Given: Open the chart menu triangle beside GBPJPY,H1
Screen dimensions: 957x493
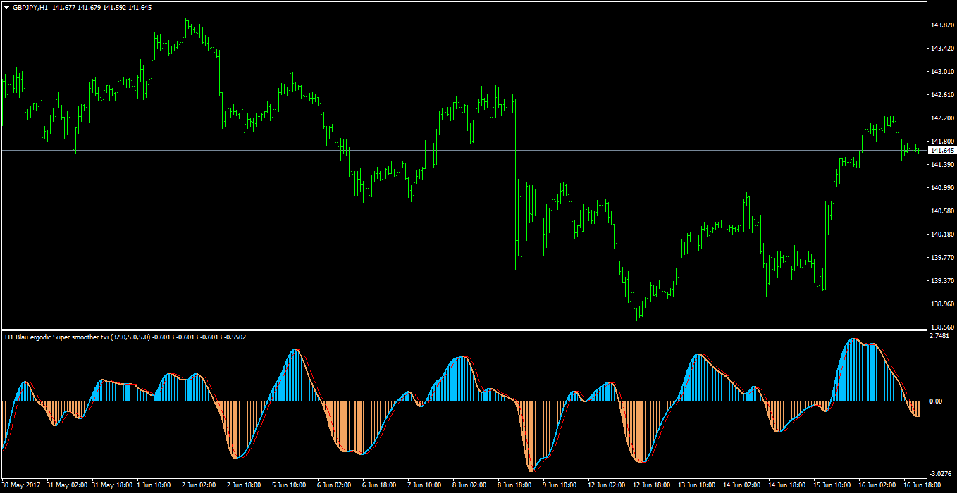Looking at the screenshot, I should point(6,7).
